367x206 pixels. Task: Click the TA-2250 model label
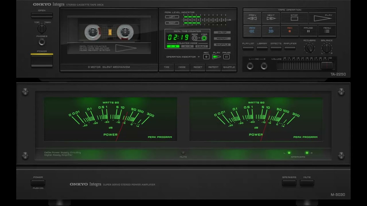(x=338, y=74)
